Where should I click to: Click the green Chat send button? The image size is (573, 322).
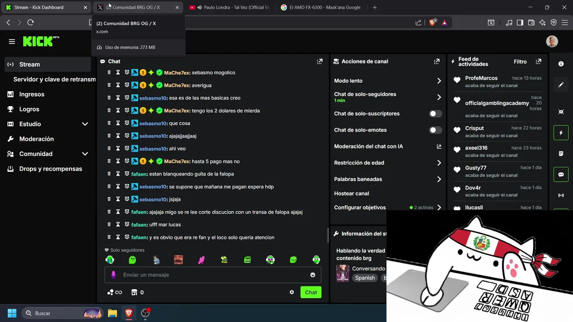[x=311, y=292]
